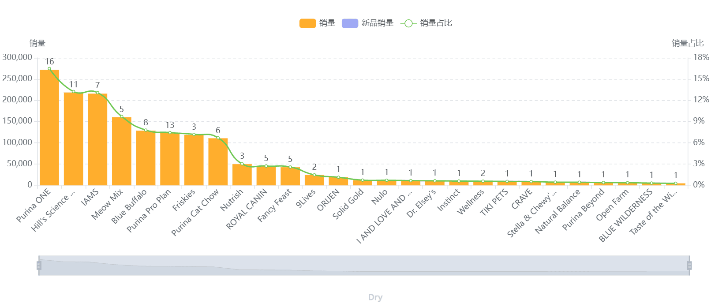Click the Nutrish line data point
The width and height of the screenshot is (711, 307).
[242, 164]
